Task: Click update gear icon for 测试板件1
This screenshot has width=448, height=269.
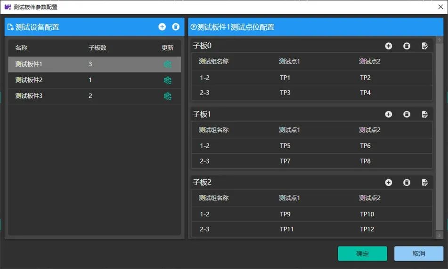Action: [x=167, y=64]
